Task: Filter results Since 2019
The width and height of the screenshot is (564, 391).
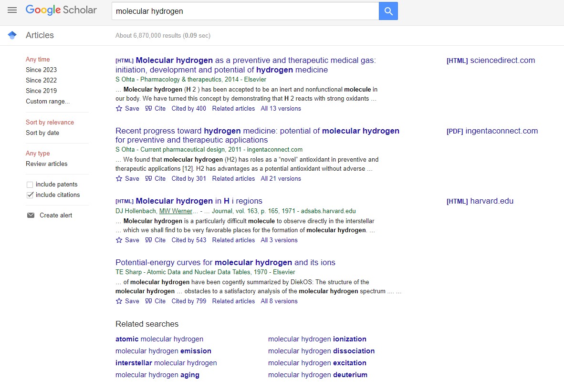Action: point(42,91)
